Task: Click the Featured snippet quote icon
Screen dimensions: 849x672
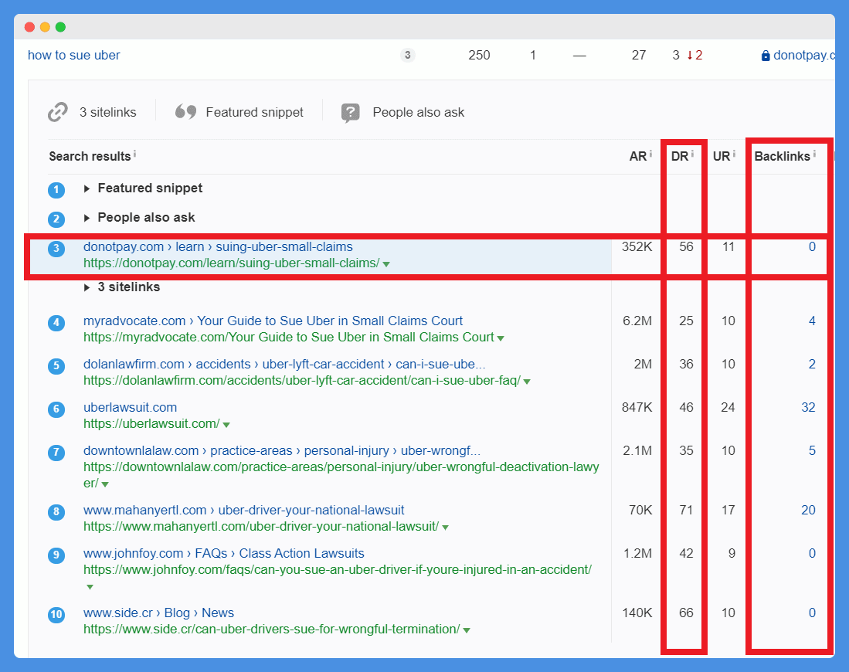Action: point(185,111)
